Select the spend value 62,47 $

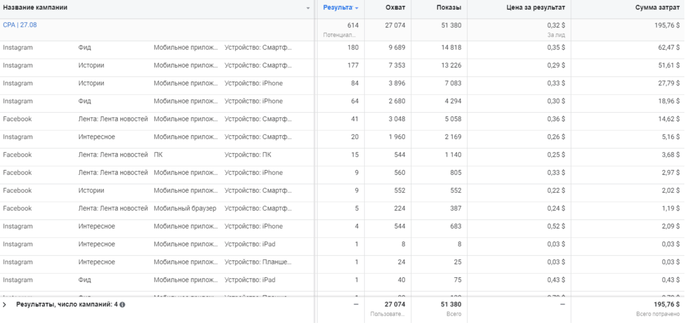[x=669, y=47]
